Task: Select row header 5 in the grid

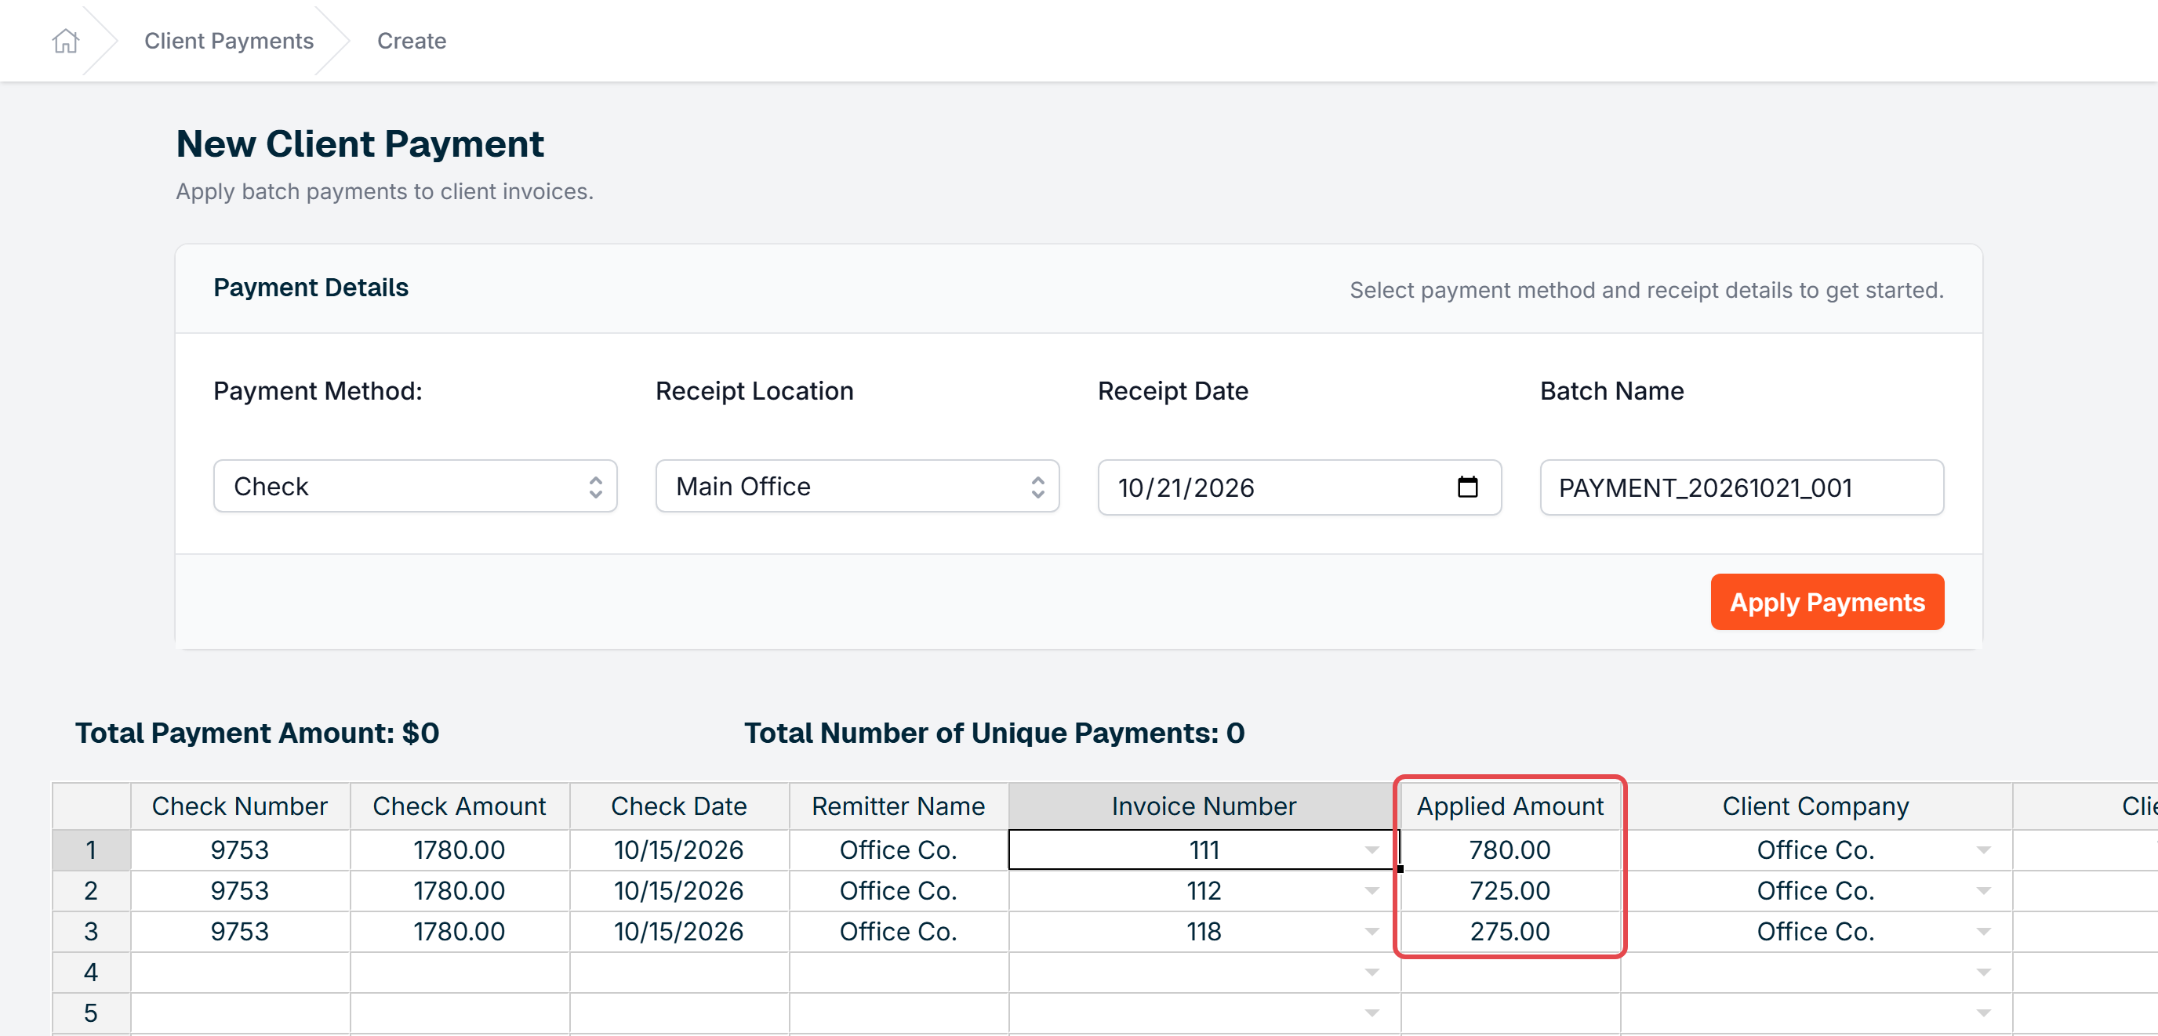Action: (91, 1013)
